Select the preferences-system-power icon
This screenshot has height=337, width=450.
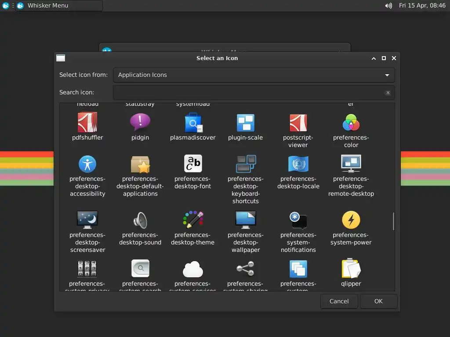351,220
